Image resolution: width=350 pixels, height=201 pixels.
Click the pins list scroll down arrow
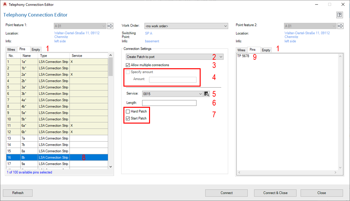click(111, 167)
